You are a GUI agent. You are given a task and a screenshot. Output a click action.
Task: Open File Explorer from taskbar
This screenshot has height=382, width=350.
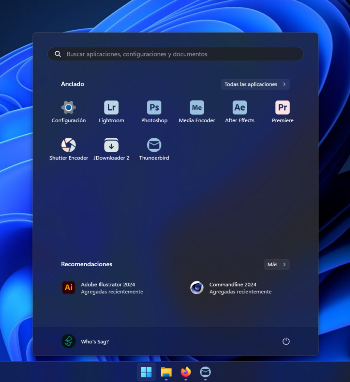pyautogui.click(x=166, y=372)
